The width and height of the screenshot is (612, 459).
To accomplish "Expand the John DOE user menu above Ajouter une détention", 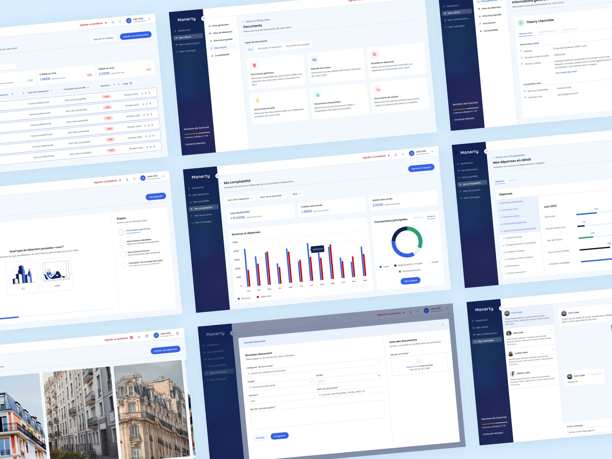I will pyautogui.click(x=177, y=333).
